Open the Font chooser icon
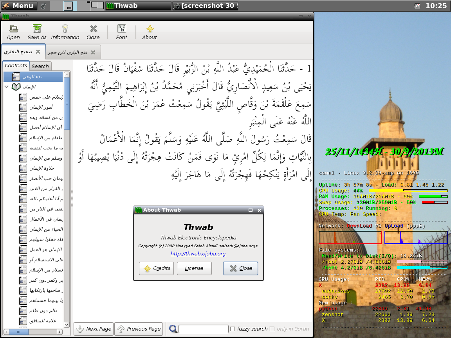This screenshot has height=338, width=451. coord(122,29)
